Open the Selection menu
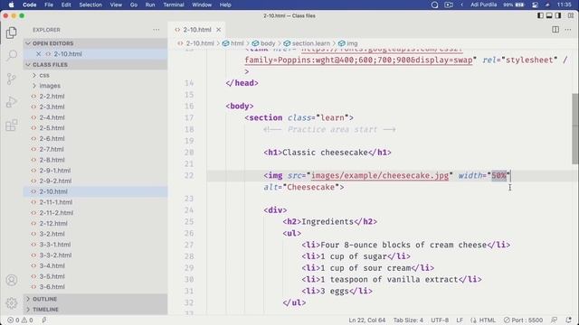Image resolution: width=579 pixels, height=325 pixels. 90,5
